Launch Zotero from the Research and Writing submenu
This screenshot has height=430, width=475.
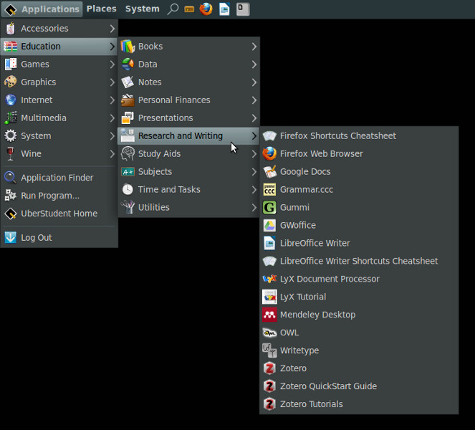[x=293, y=368]
